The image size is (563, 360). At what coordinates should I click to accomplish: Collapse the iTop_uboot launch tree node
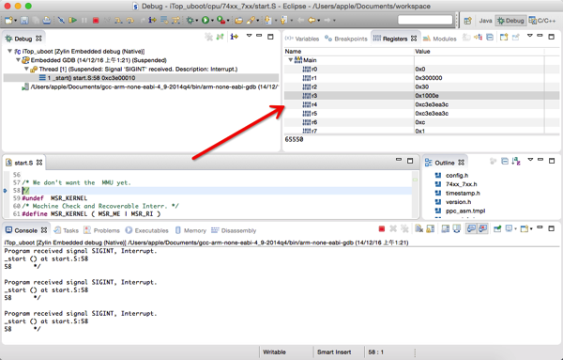pyautogui.click(x=10, y=51)
